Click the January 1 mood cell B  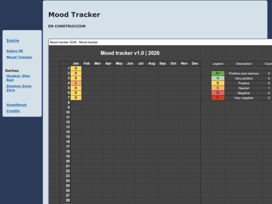(76, 69)
